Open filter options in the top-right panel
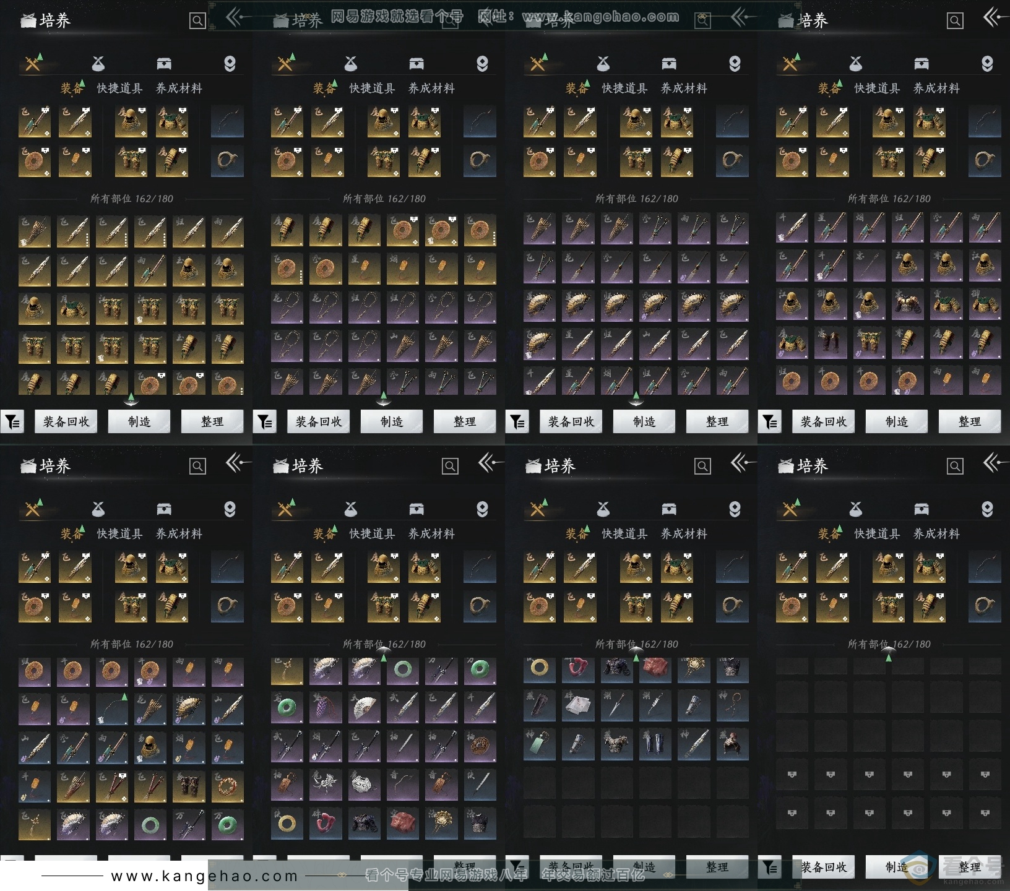The image size is (1010, 891). 770,421
